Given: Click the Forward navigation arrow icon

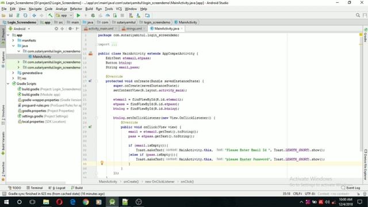Looking at the screenshot, I should pos(41,16).
